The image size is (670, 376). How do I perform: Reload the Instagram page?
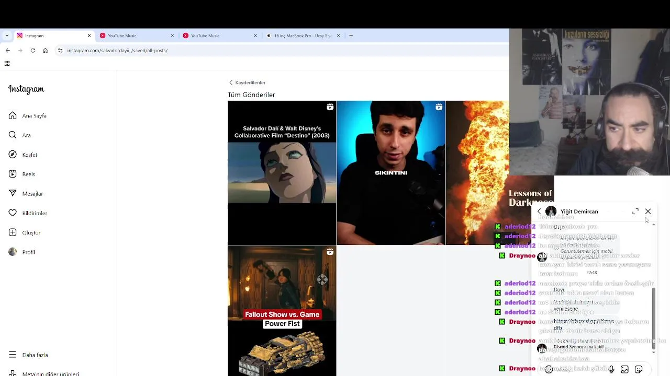(32, 51)
